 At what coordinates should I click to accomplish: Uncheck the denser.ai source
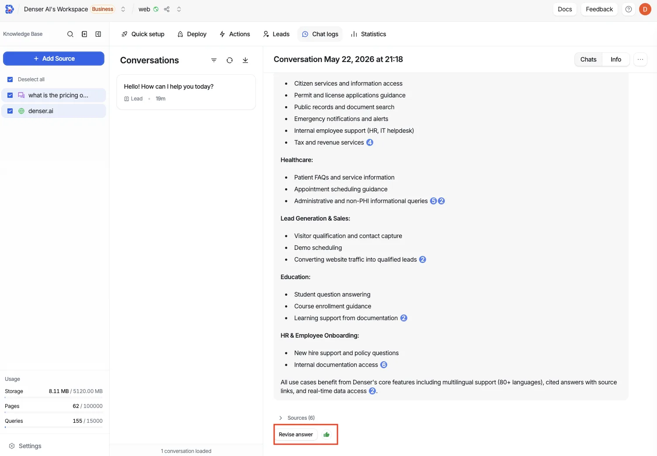click(10, 111)
